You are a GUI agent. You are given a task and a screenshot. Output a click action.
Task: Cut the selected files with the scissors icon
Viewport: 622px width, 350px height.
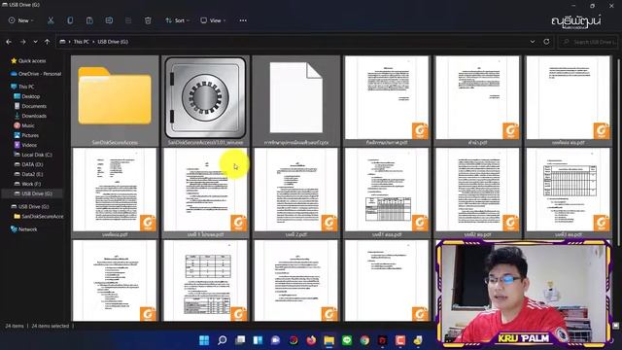(51, 20)
